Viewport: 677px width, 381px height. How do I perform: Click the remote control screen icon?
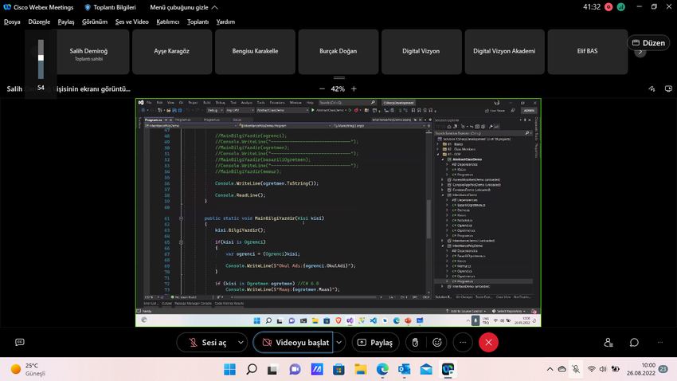[668, 88]
